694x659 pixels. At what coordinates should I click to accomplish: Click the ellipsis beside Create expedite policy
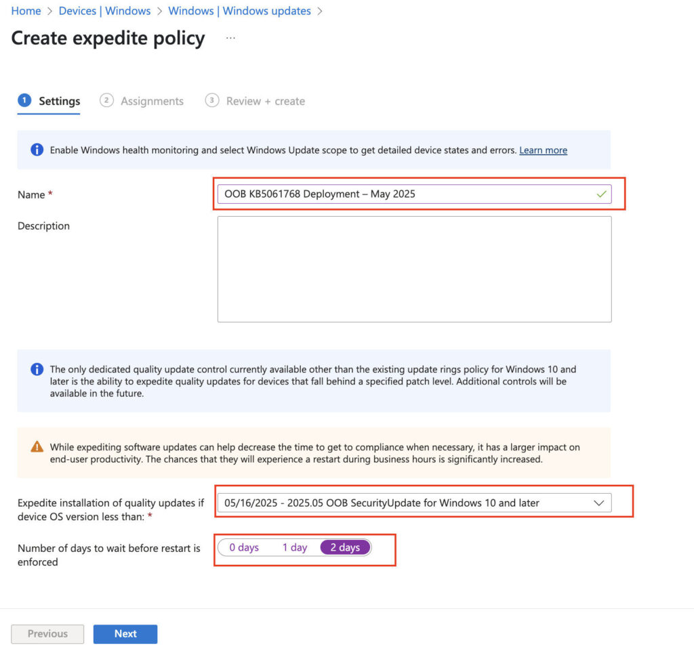tap(230, 39)
